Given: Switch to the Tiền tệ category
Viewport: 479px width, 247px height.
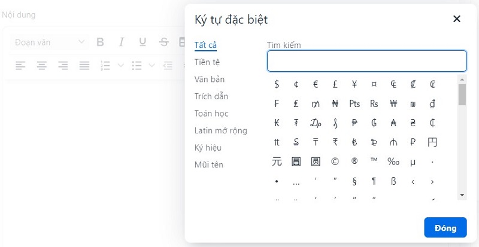Looking at the screenshot, I should 207,62.
